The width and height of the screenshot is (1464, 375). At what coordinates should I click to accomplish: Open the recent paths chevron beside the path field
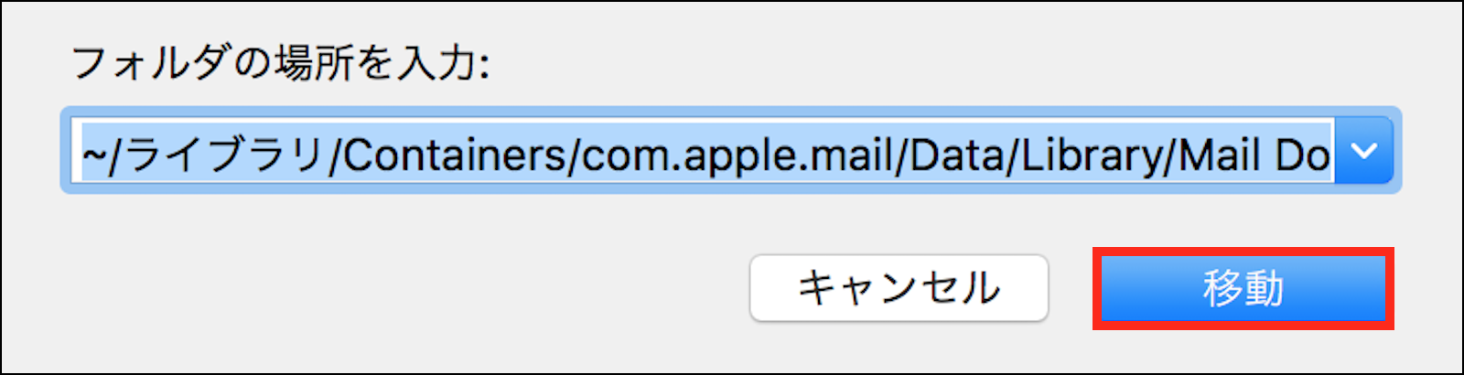1363,150
